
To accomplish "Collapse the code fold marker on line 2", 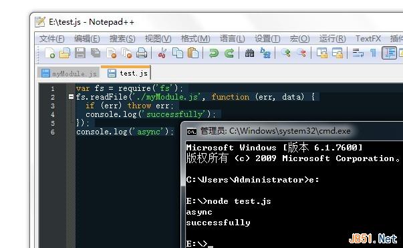I will click(x=72, y=97).
